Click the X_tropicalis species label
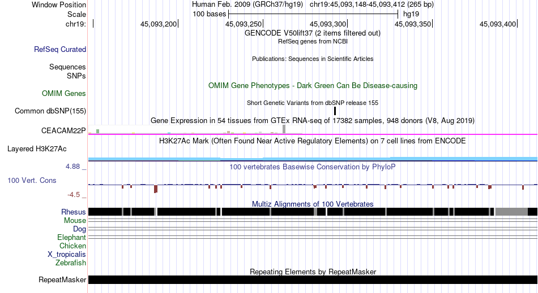 tap(67, 255)
